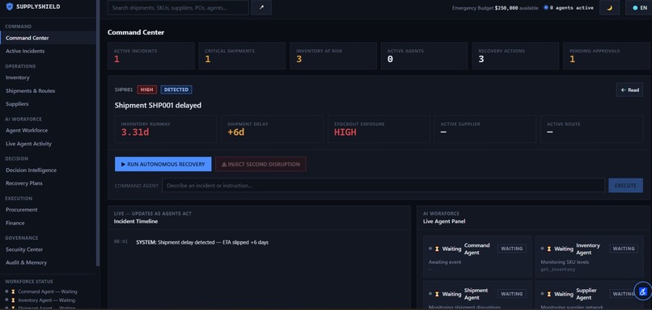Click hourglass beside Command Agent in Workforce Status

pos(13,291)
